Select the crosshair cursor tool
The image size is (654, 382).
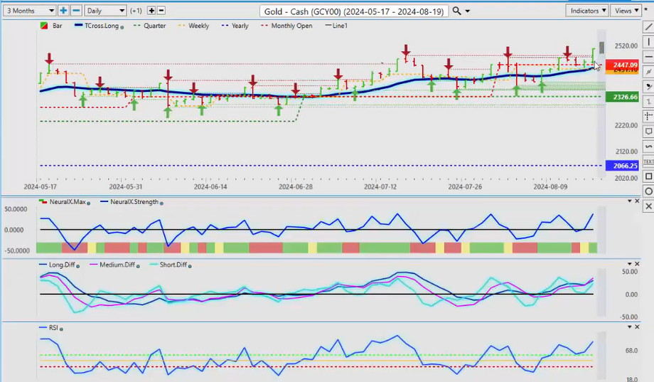(648, 116)
